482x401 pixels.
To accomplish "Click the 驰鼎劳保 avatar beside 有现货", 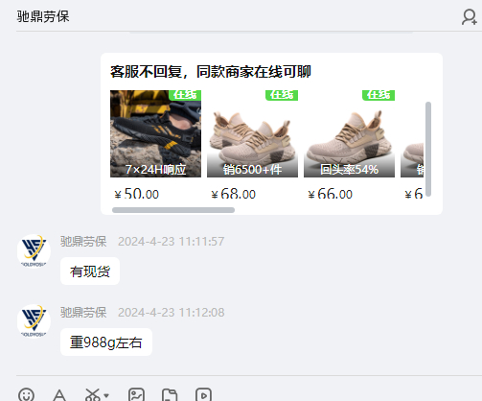I will pos(34,251).
